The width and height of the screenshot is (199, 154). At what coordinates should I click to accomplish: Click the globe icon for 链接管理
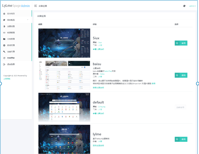4,45
